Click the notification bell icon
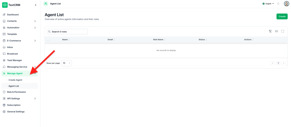This screenshot has height=127, width=291. pos(278,4)
